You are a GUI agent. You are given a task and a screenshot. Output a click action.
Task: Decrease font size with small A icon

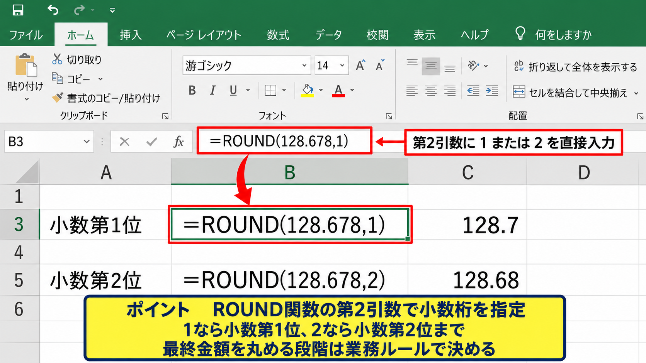[380, 66]
